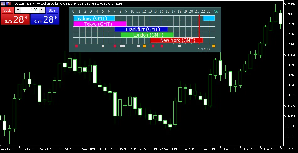Click the orange event marker at far right
The height and width of the screenshot is (153, 298).
(214, 46)
